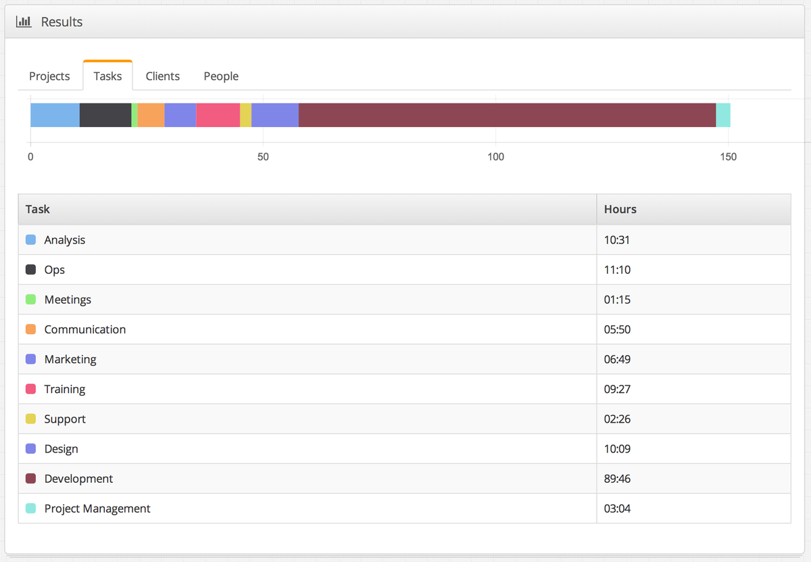Viewport: 811px width, 562px height.
Task: Click the 10:09 hours value
Action: pos(617,448)
